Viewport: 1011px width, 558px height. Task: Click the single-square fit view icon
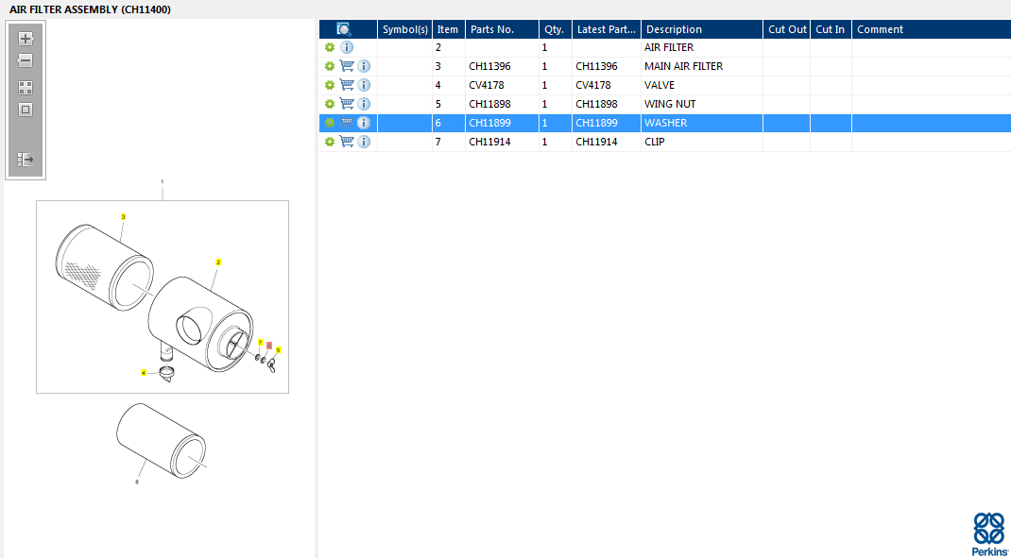point(26,110)
